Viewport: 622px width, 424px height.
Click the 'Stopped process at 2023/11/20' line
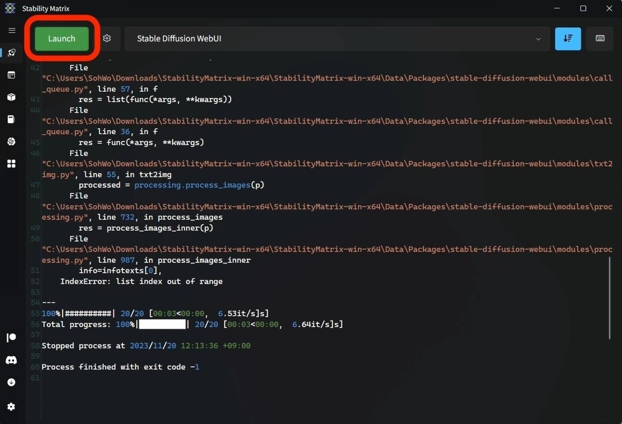(x=146, y=346)
